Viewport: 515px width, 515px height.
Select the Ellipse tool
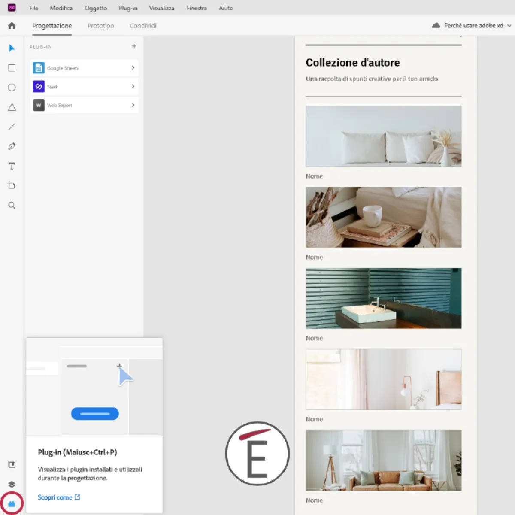pyautogui.click(x=12, y=87)
